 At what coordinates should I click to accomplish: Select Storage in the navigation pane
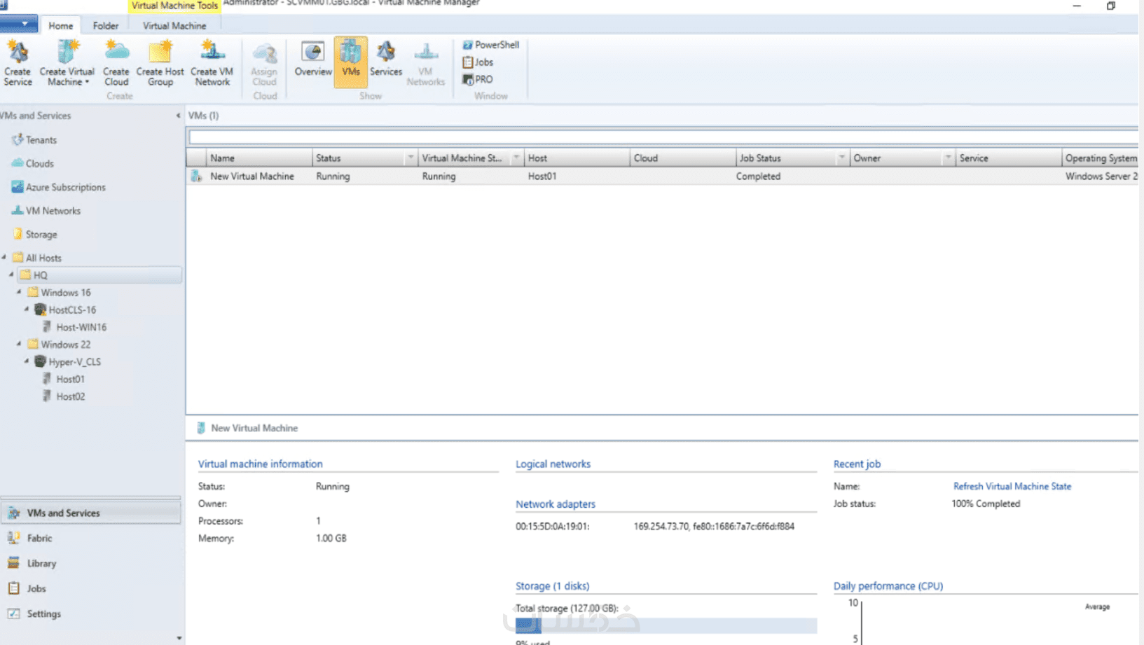pos(35,235)
